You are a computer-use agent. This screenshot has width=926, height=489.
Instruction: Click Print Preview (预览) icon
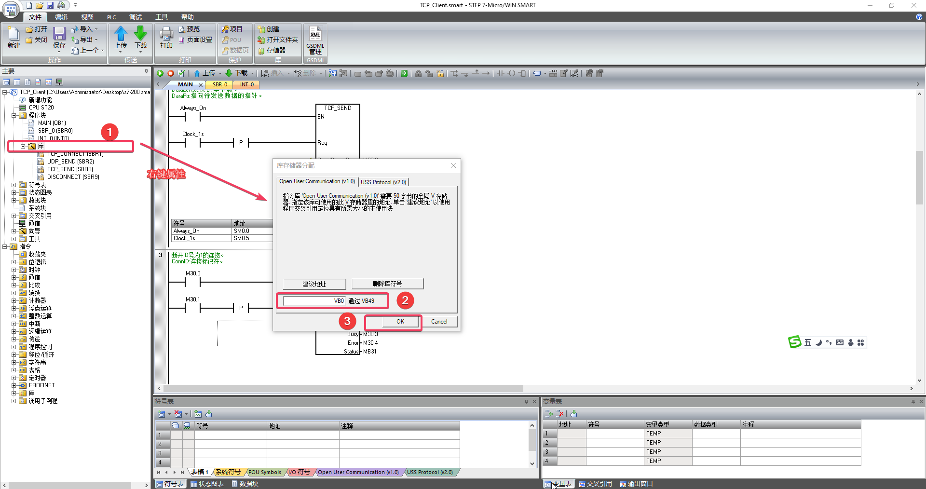click(x=182, y=29)
